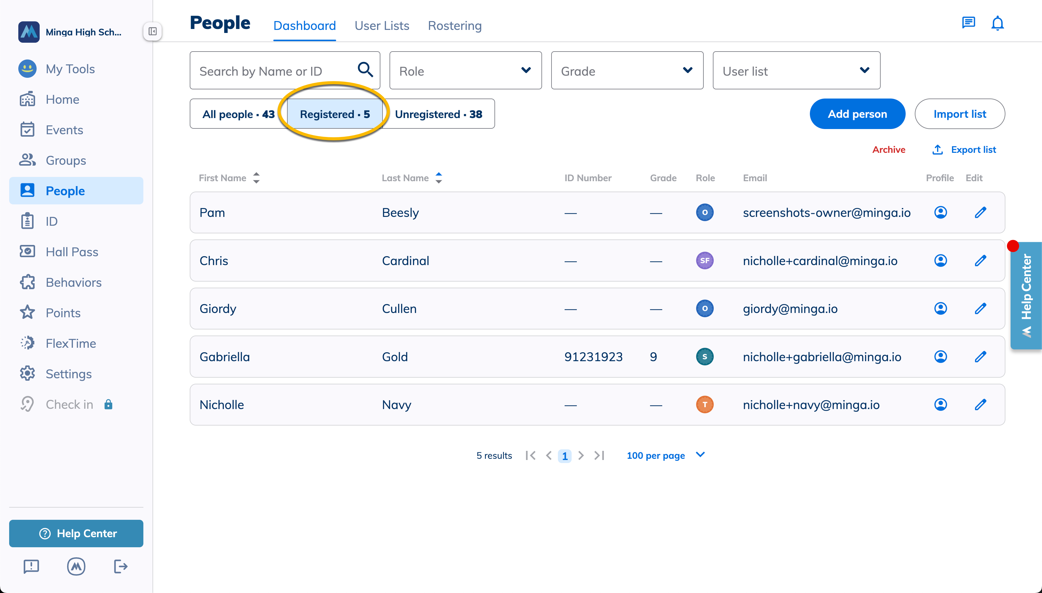This screenshot has width=1042, height=593.
Task: Click the Minga logo icon in sidebar footer
Action: [76, 566]
